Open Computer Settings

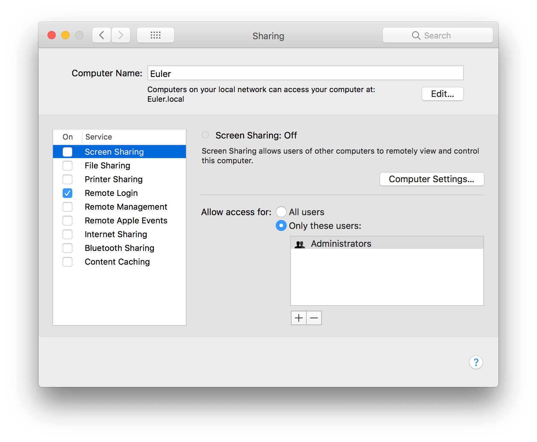pos(432,179)
